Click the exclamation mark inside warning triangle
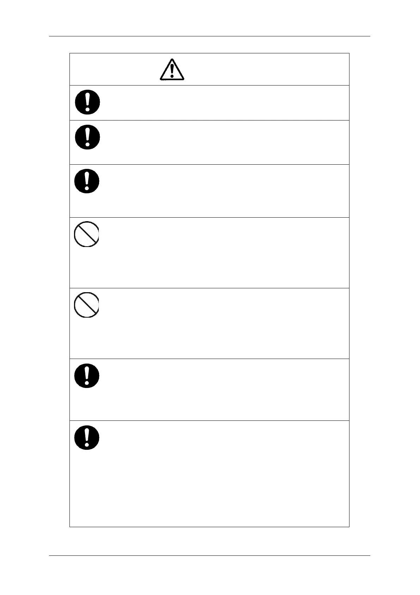Viewport: 420px width, 595px height. (x=172, y=71)
